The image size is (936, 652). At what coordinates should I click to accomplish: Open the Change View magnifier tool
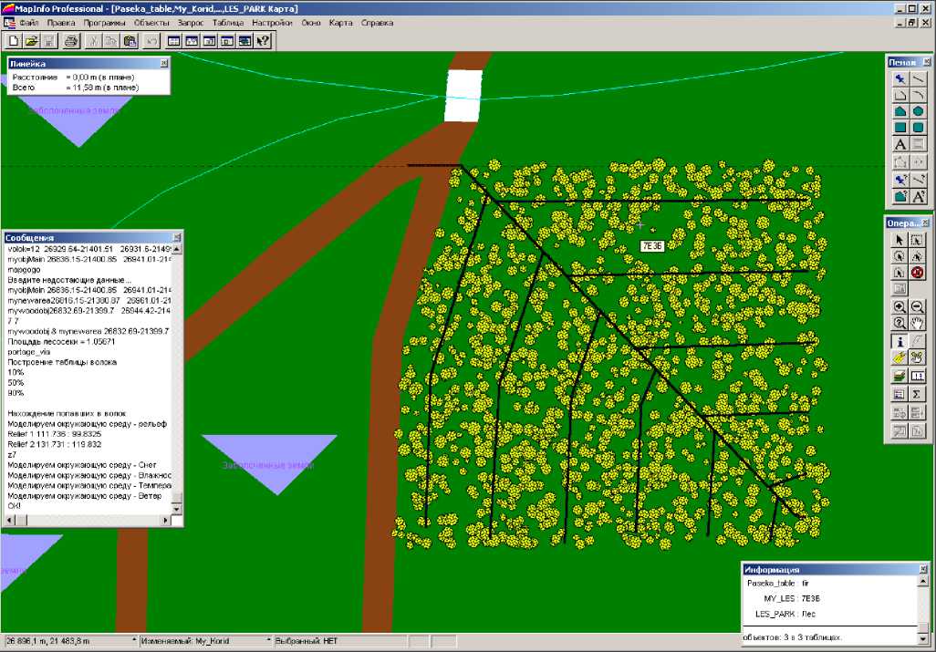coord(899,324)
